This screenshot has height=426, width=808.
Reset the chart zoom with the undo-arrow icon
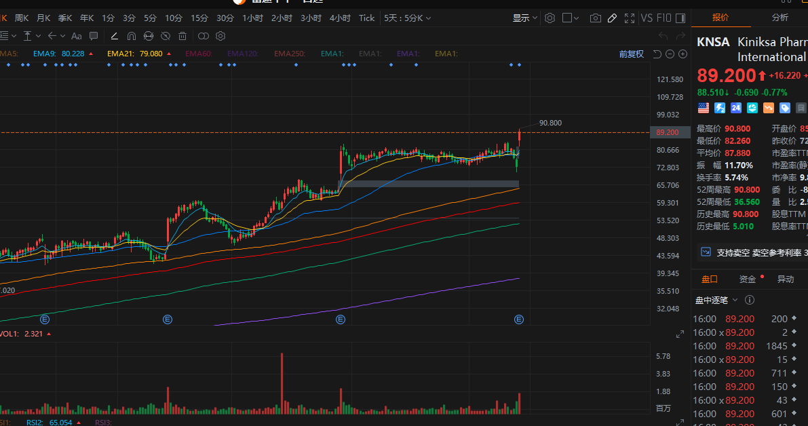(657, 54)
